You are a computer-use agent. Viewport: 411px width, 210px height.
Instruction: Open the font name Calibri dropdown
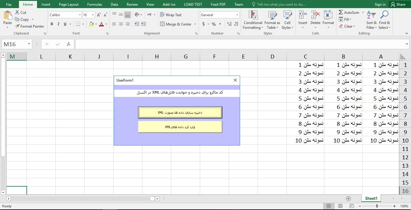click(x=80, y=15)
